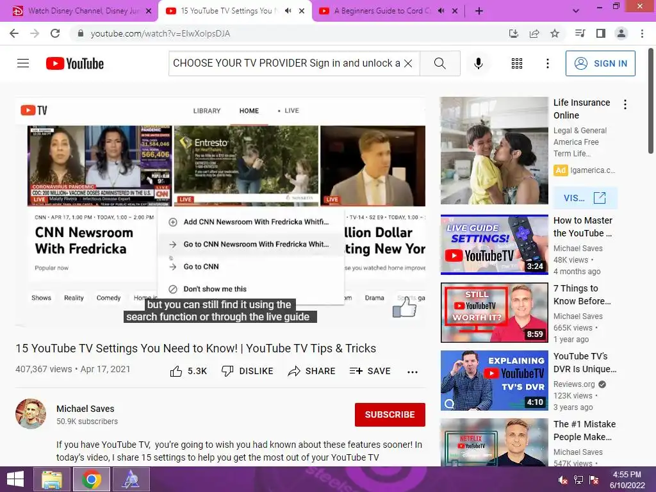Go back with browser back arrow
Viewport: 656px width, 492px height.
point(14,33)
